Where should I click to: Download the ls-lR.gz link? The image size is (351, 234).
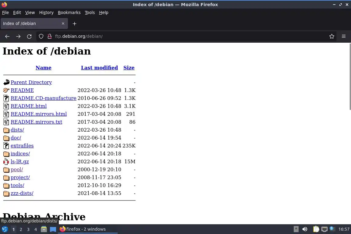[20, 162]
